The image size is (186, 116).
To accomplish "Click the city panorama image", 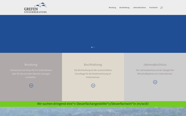I will (x=93, y=111).
